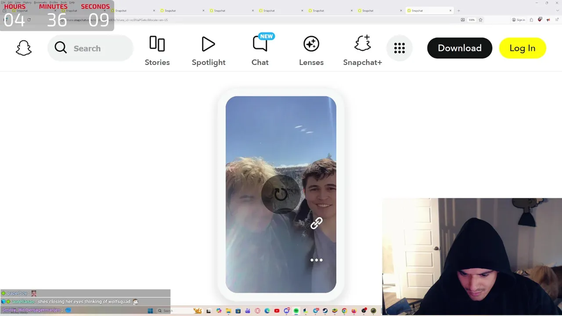Click the Snapchat ghost logo
Viewport: 562px width, 316px height.
[24, 48]
